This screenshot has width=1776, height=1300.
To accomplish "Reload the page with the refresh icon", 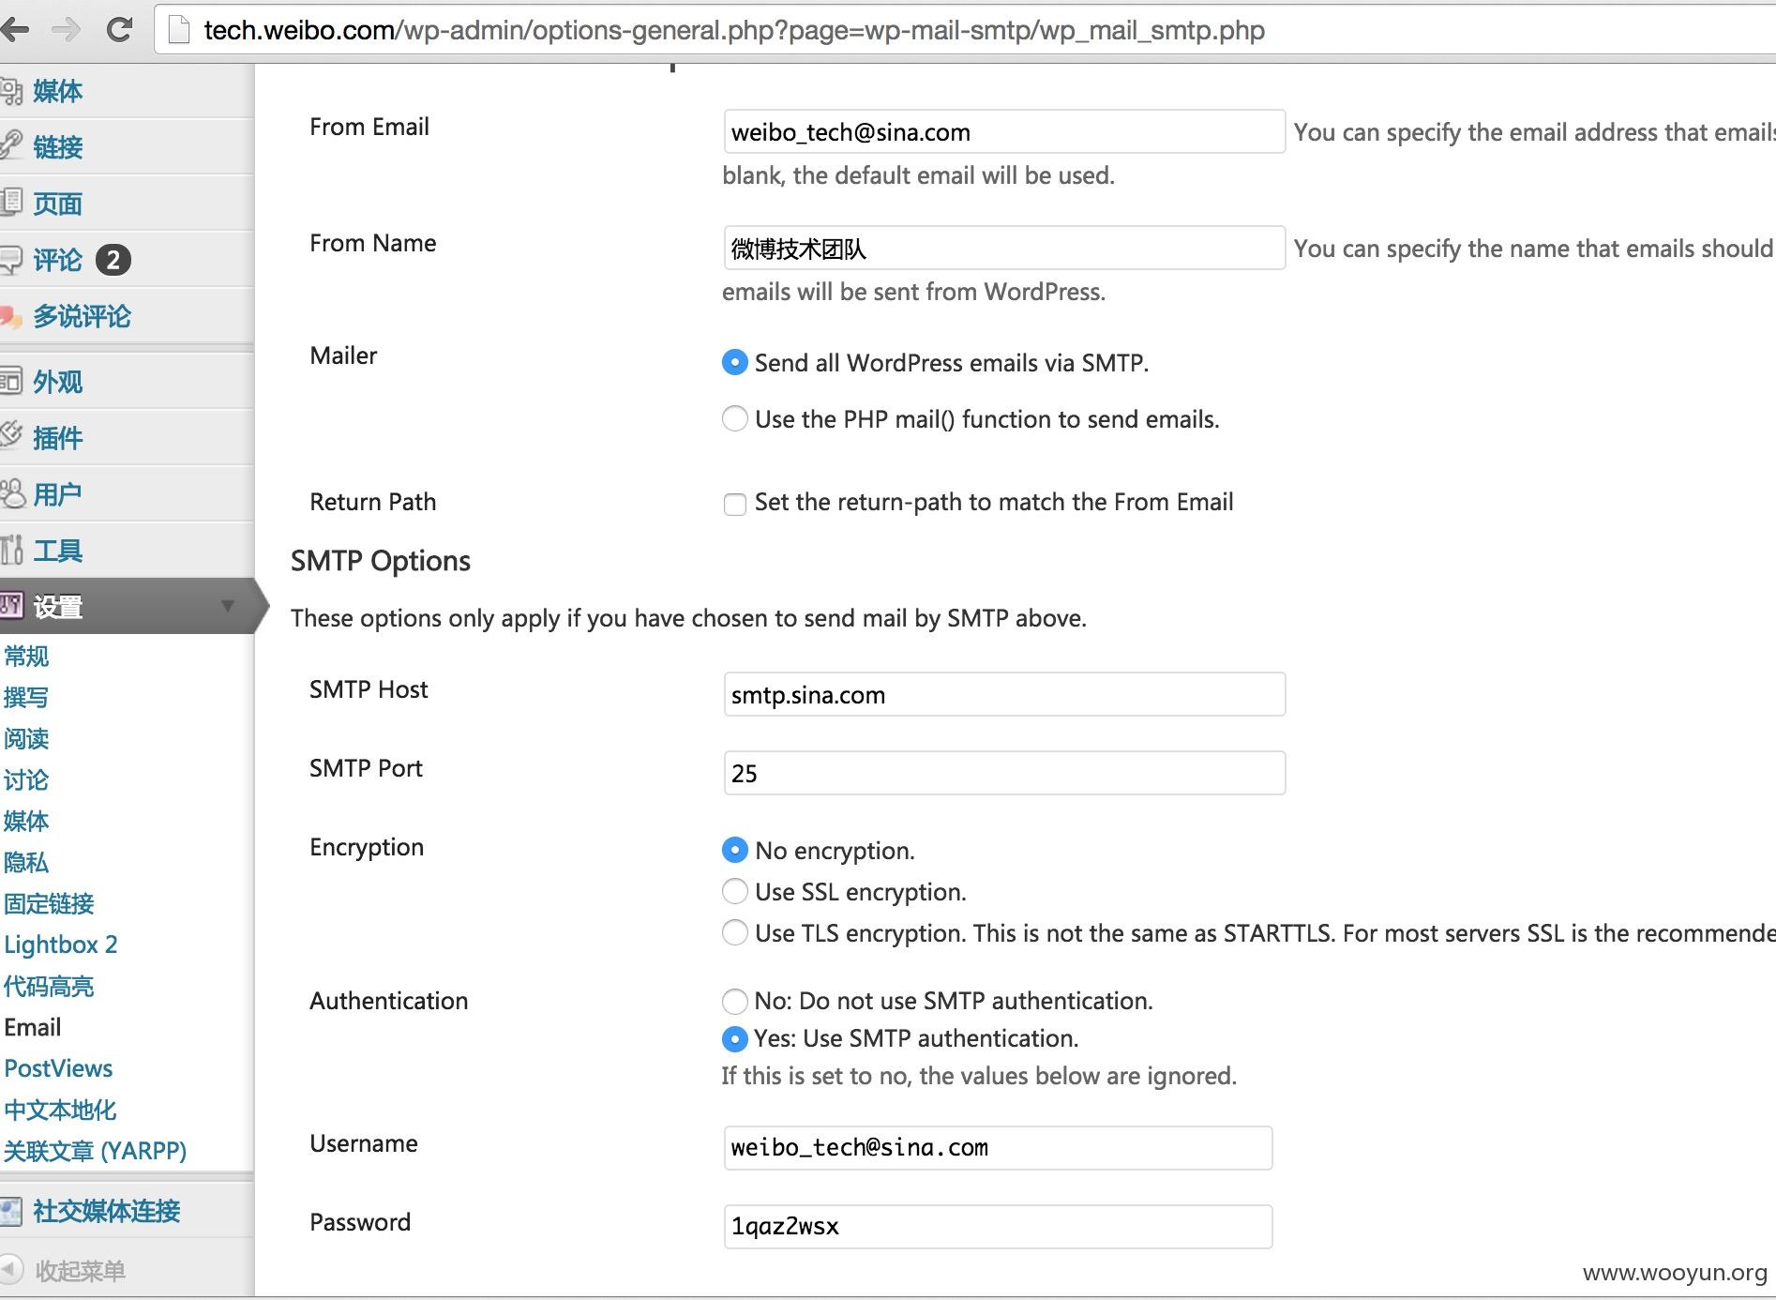I will pyautogui.click(x=119, y=30).
